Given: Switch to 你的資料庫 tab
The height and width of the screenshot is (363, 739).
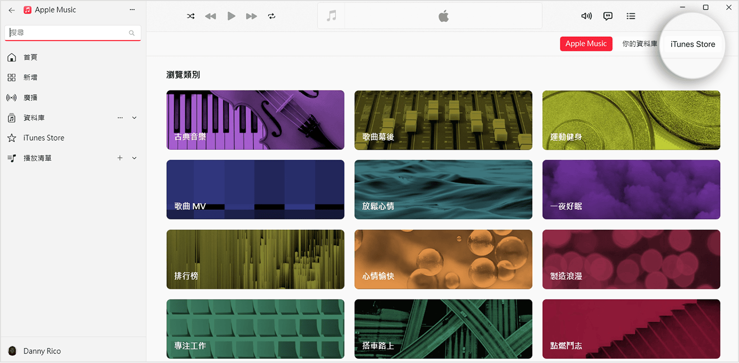Looking at the screenshot, I should [640, 44].
